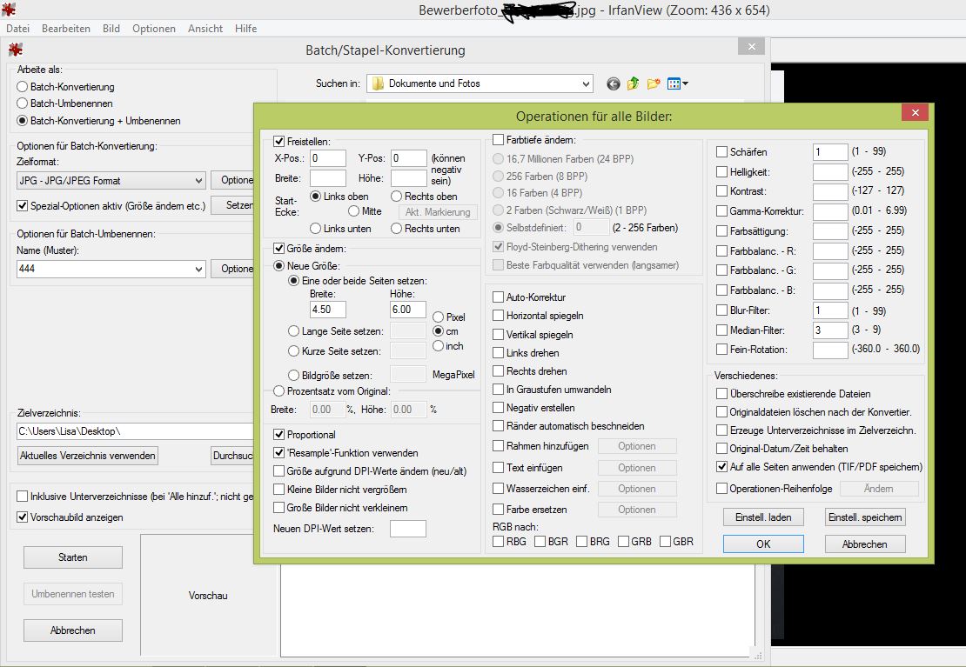Click the Breite size input field
This screenshot has width=966, height=667.
[x=327, y=310]
